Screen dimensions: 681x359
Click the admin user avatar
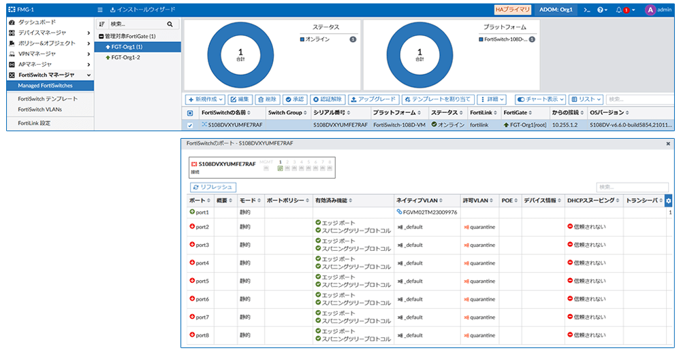tap(650, 10)
